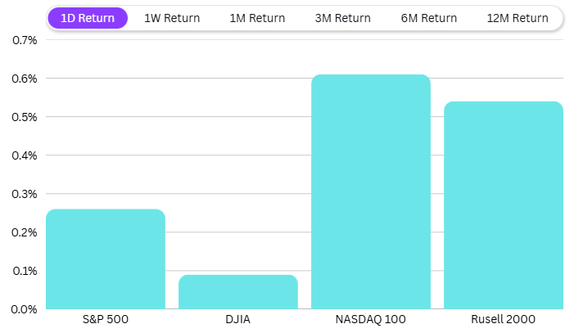Image resolution: width=574 pixels, height=333 pixels.
Task: Click the 0.6% y-axis label
Action: coord(22,79)
